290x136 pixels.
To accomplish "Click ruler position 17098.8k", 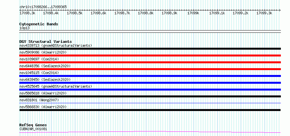I will (x=146, y=13).
